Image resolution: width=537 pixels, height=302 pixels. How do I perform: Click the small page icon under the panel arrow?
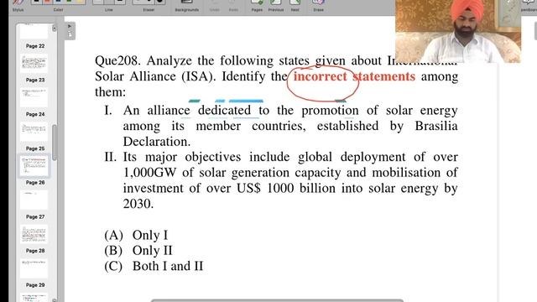point(70,34)
